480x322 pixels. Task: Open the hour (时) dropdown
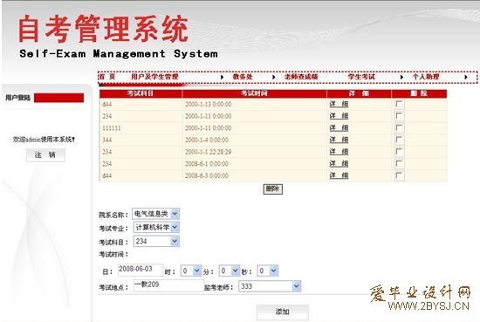197,271
